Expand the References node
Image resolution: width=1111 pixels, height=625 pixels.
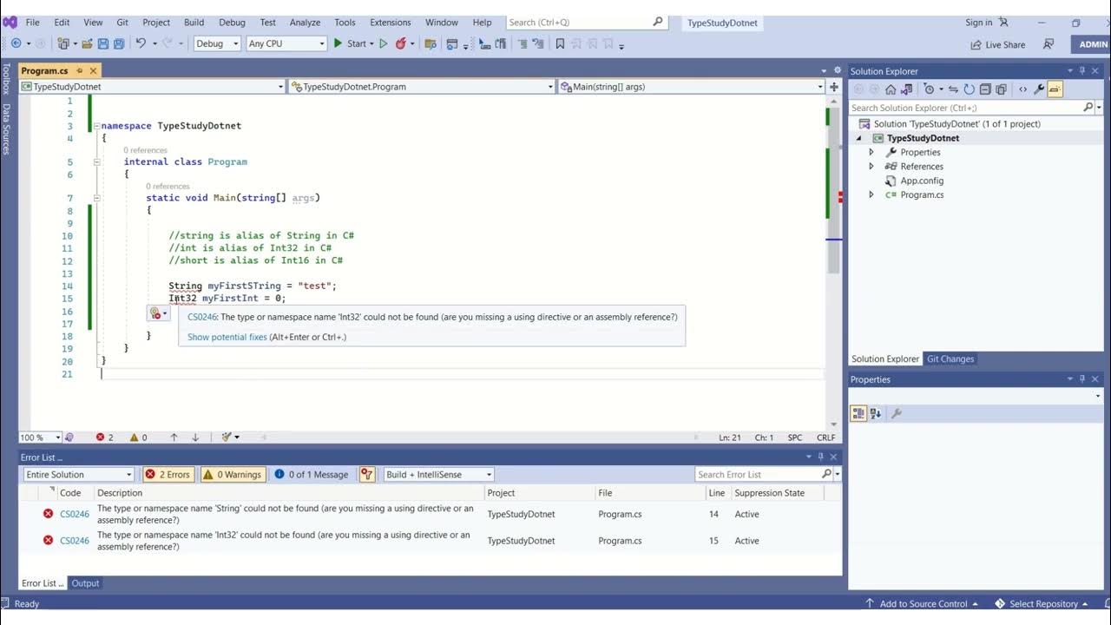coord(871,167)
